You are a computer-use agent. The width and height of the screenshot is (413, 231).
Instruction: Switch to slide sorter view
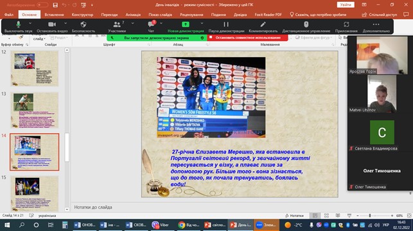coord(326,216)
